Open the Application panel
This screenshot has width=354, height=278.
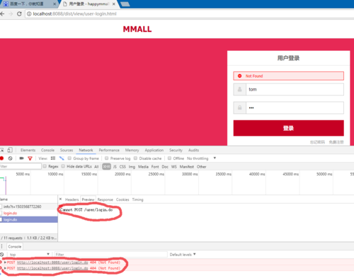154,150
